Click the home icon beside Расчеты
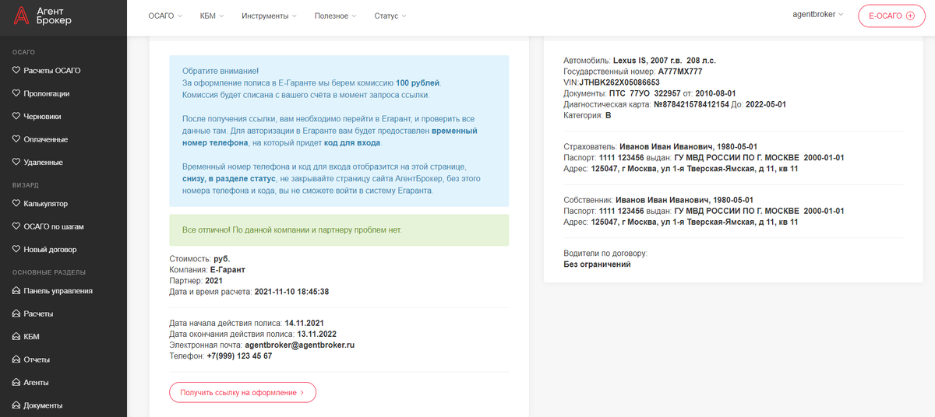 [16, 314]
